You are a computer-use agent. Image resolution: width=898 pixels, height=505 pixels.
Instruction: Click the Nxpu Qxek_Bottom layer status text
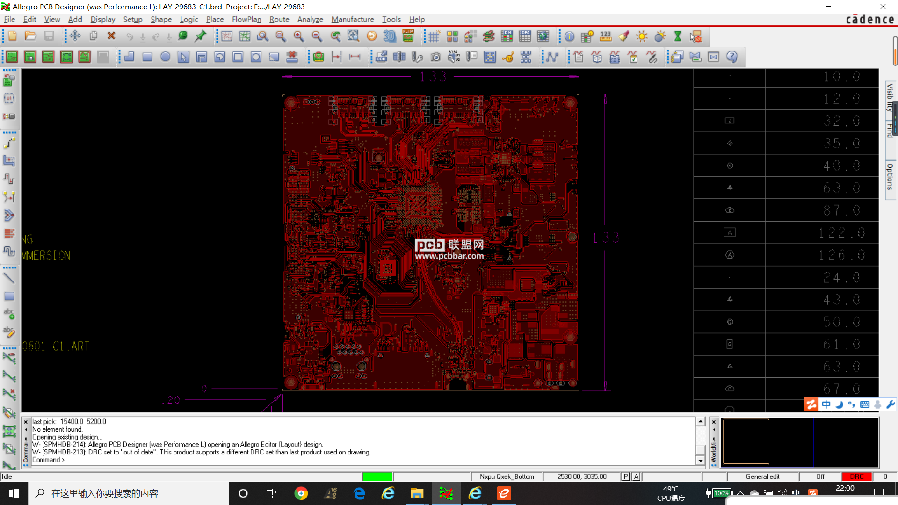pos(507,476)
